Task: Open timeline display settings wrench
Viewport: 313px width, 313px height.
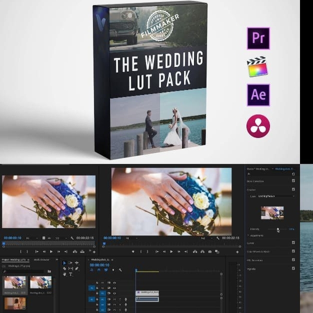Action: (120, 270)
